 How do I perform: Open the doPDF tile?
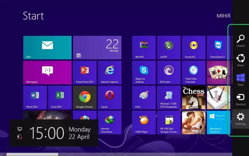click(169, 47)
